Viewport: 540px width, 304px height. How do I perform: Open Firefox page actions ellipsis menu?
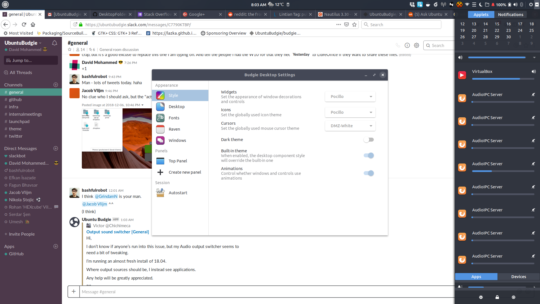pyautogui.click(x=339, y=24)
